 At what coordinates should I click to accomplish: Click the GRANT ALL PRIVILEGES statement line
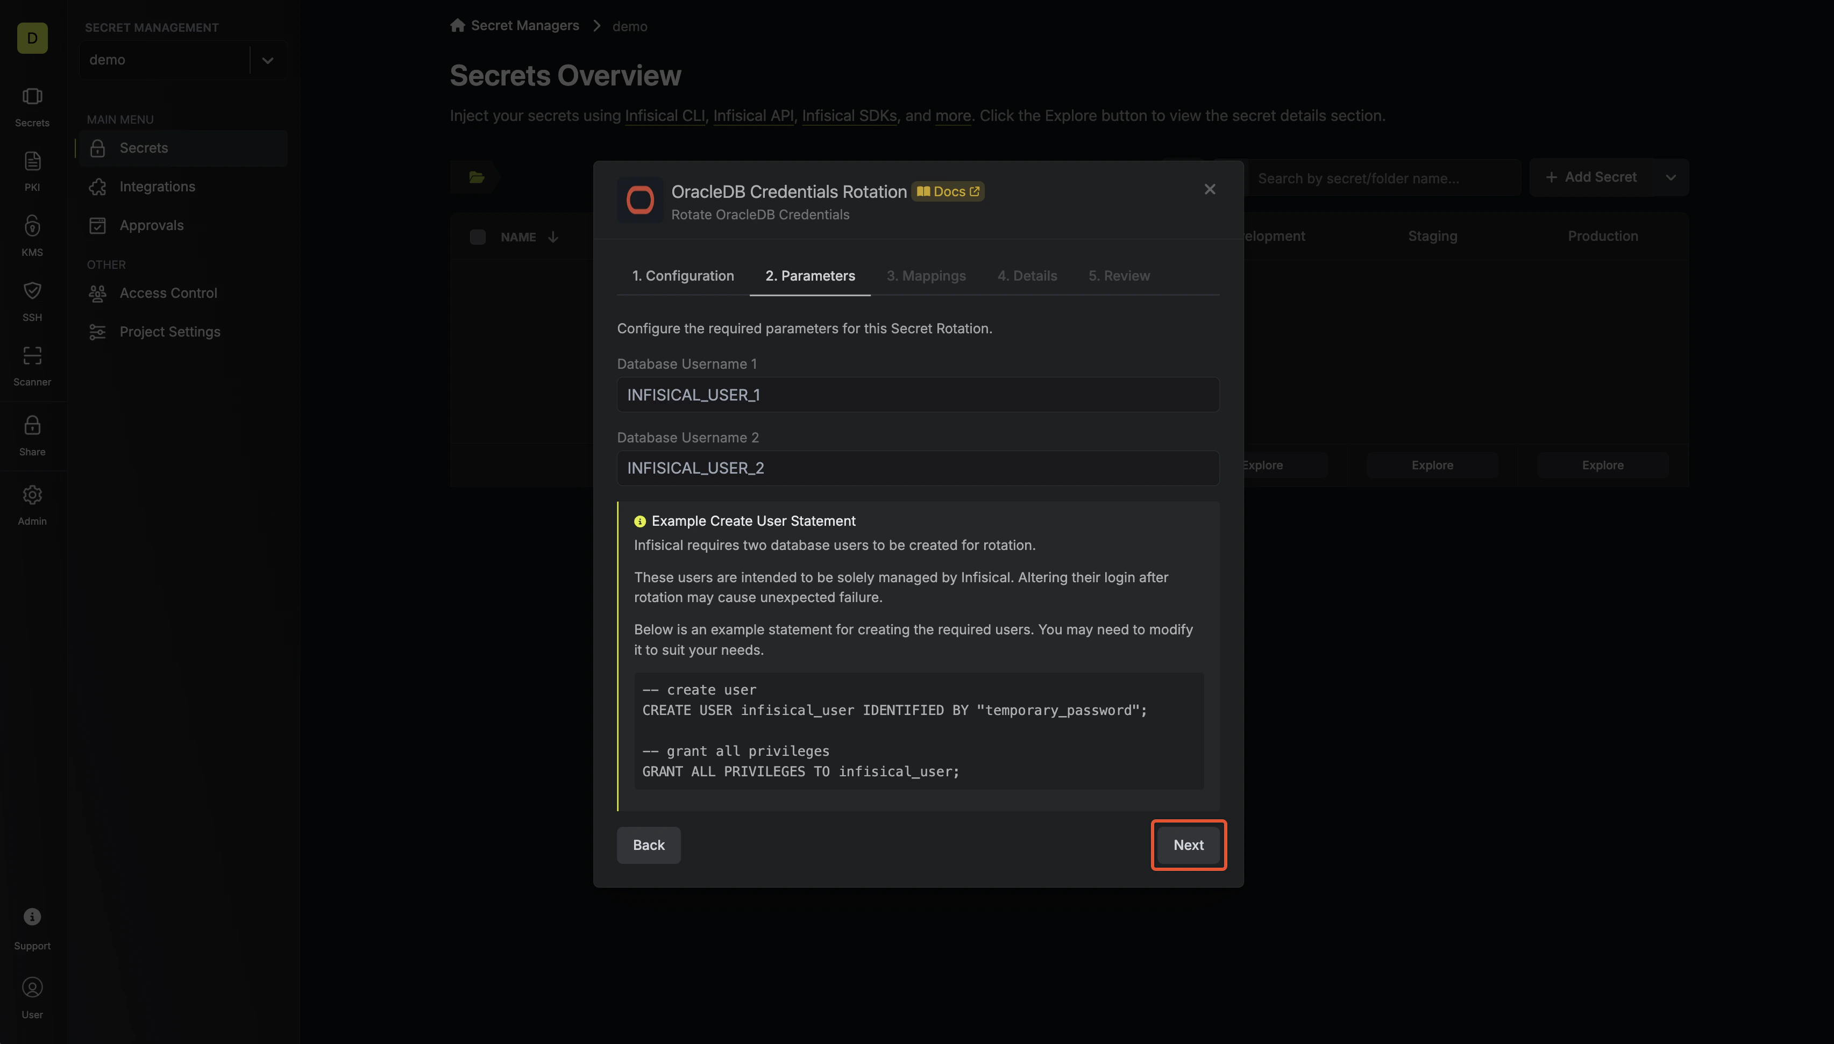point(800,772)
